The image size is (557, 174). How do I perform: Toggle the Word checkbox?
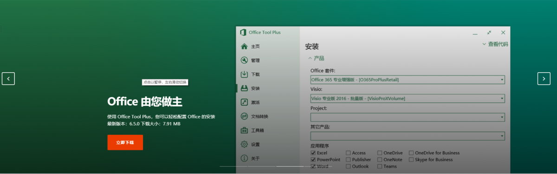313,166
